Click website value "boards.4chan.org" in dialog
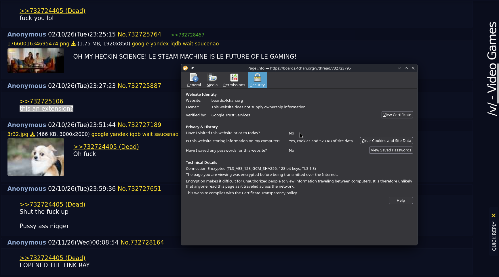Image resolution: width=499 pixels, height=277 pixels. (227, 101)
